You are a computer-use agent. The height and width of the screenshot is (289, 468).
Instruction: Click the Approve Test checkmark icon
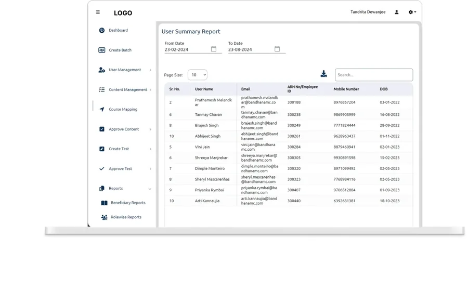click(102, 169)
